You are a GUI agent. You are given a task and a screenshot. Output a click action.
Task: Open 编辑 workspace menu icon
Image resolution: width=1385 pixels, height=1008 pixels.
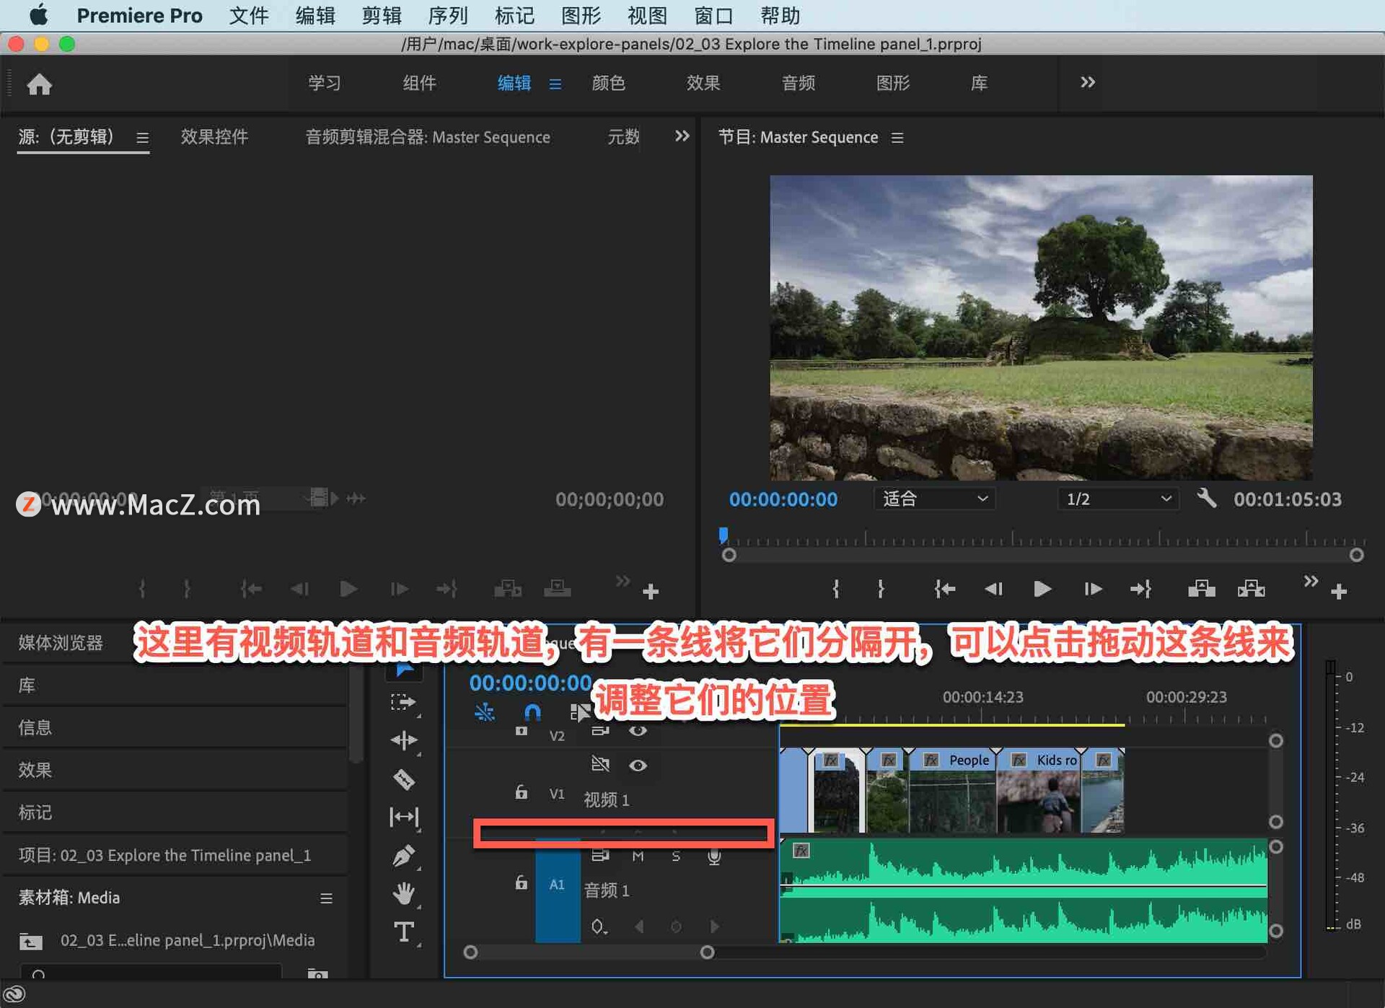(x=555, y=84)
